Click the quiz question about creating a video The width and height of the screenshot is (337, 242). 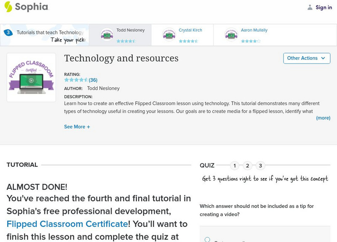pyautogui.click(x=257, y=210)
